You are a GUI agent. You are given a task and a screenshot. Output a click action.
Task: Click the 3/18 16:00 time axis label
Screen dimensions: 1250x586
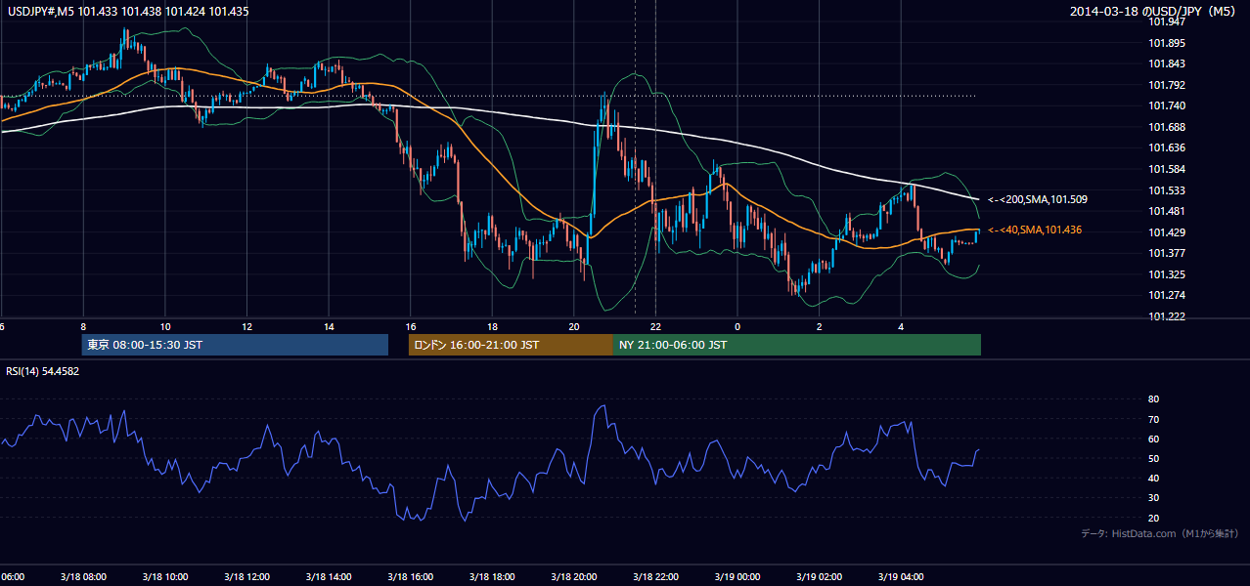[410, 577]
